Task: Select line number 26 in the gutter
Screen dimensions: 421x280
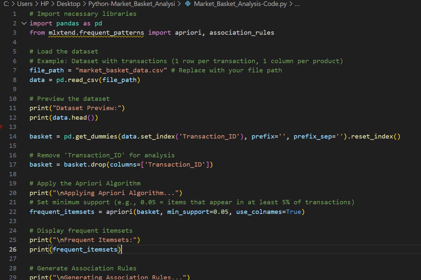Action: point(13,249)
